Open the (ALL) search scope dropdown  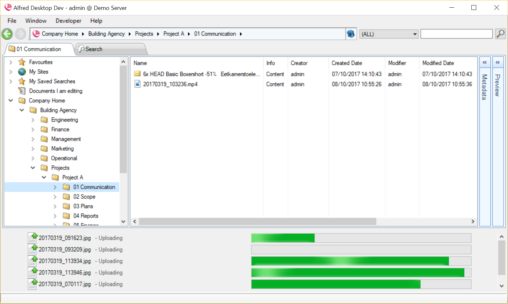tap(415, 34)
